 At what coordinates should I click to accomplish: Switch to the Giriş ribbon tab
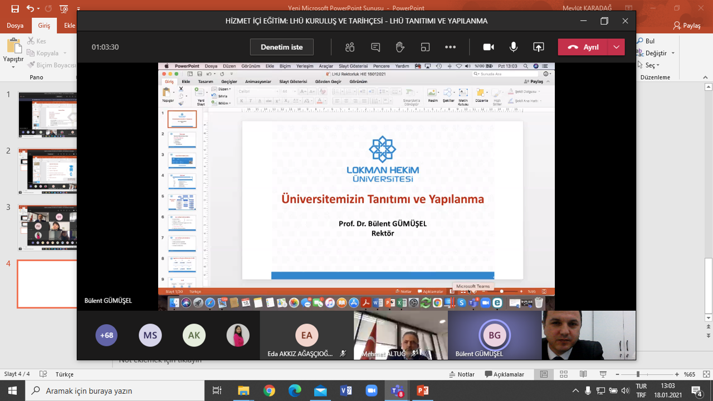(x=44, y=26)
